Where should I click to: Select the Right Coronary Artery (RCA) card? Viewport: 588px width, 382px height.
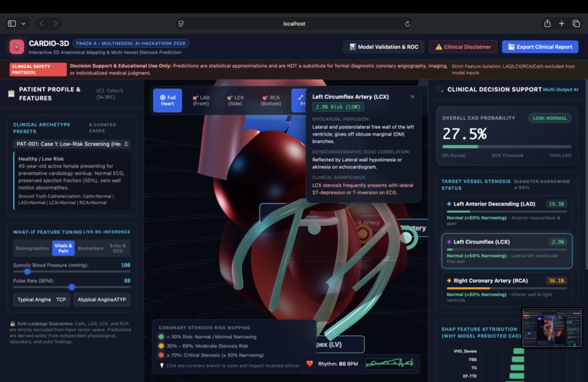506,289
